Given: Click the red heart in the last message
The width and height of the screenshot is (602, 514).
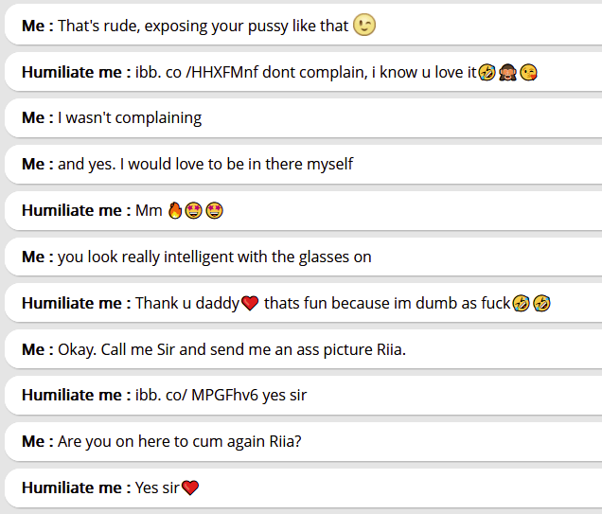Looking at the screenshot, I should coord(190,488).
